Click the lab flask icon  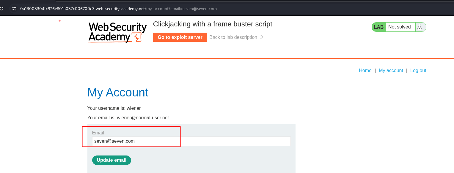coord(420,27)
